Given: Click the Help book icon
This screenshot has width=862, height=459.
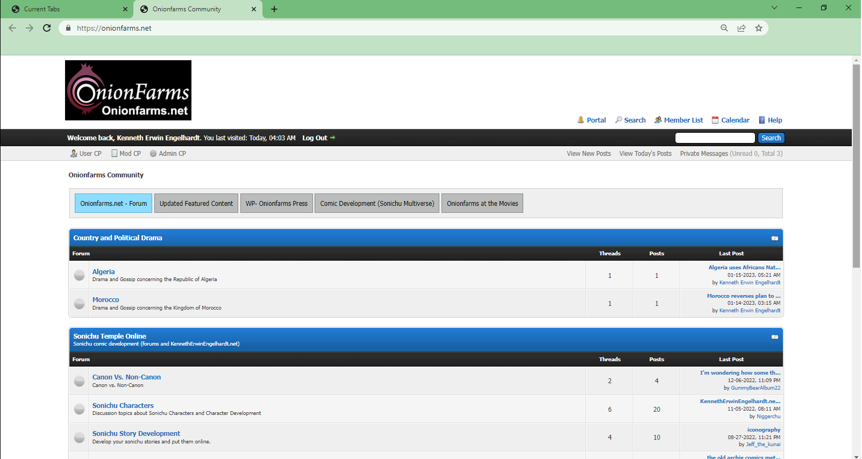Looking at the screenshot, I should (762, 120).
